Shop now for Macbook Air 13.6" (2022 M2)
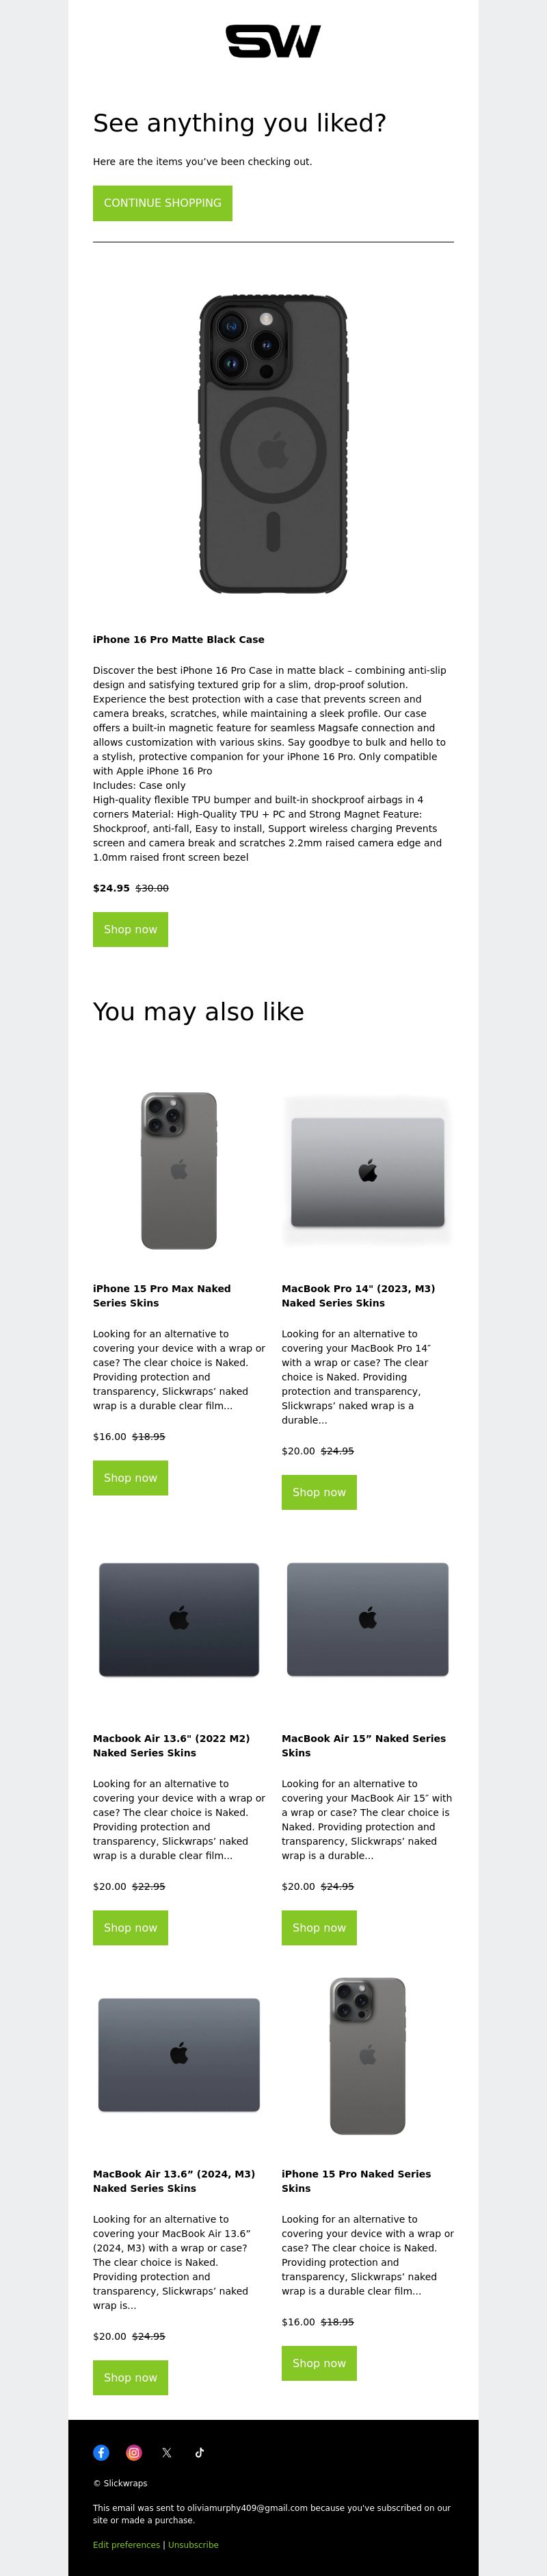Image resolution: width=547 pixels, height=2576 pixels. pyautogui.click(x=131, y=1928)
